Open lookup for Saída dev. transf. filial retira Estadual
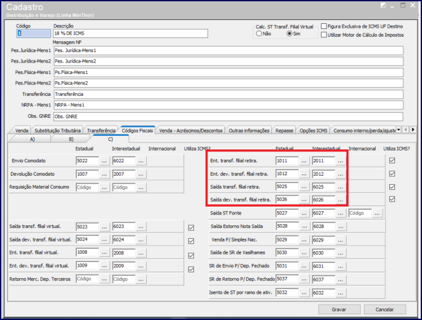This screenshot has width=422, height=320. [304, 200]
